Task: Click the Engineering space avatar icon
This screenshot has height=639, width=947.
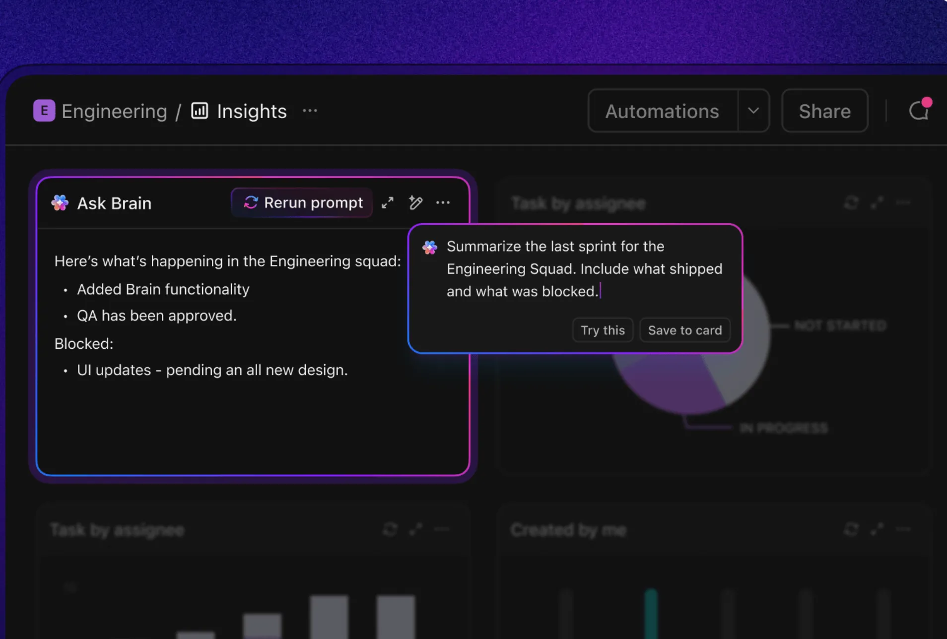Action: point(44,111)
